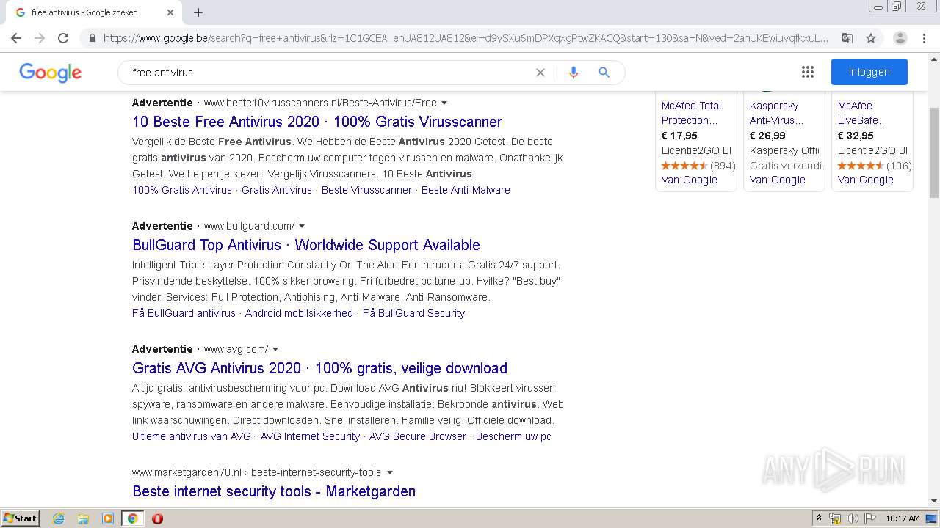
Task: Start voice search with the microphone icon
Action: (574, 73)
